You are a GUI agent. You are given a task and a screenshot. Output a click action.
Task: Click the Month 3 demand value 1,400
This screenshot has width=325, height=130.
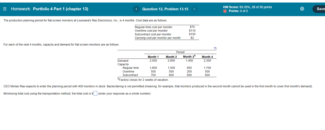point(189,61)
